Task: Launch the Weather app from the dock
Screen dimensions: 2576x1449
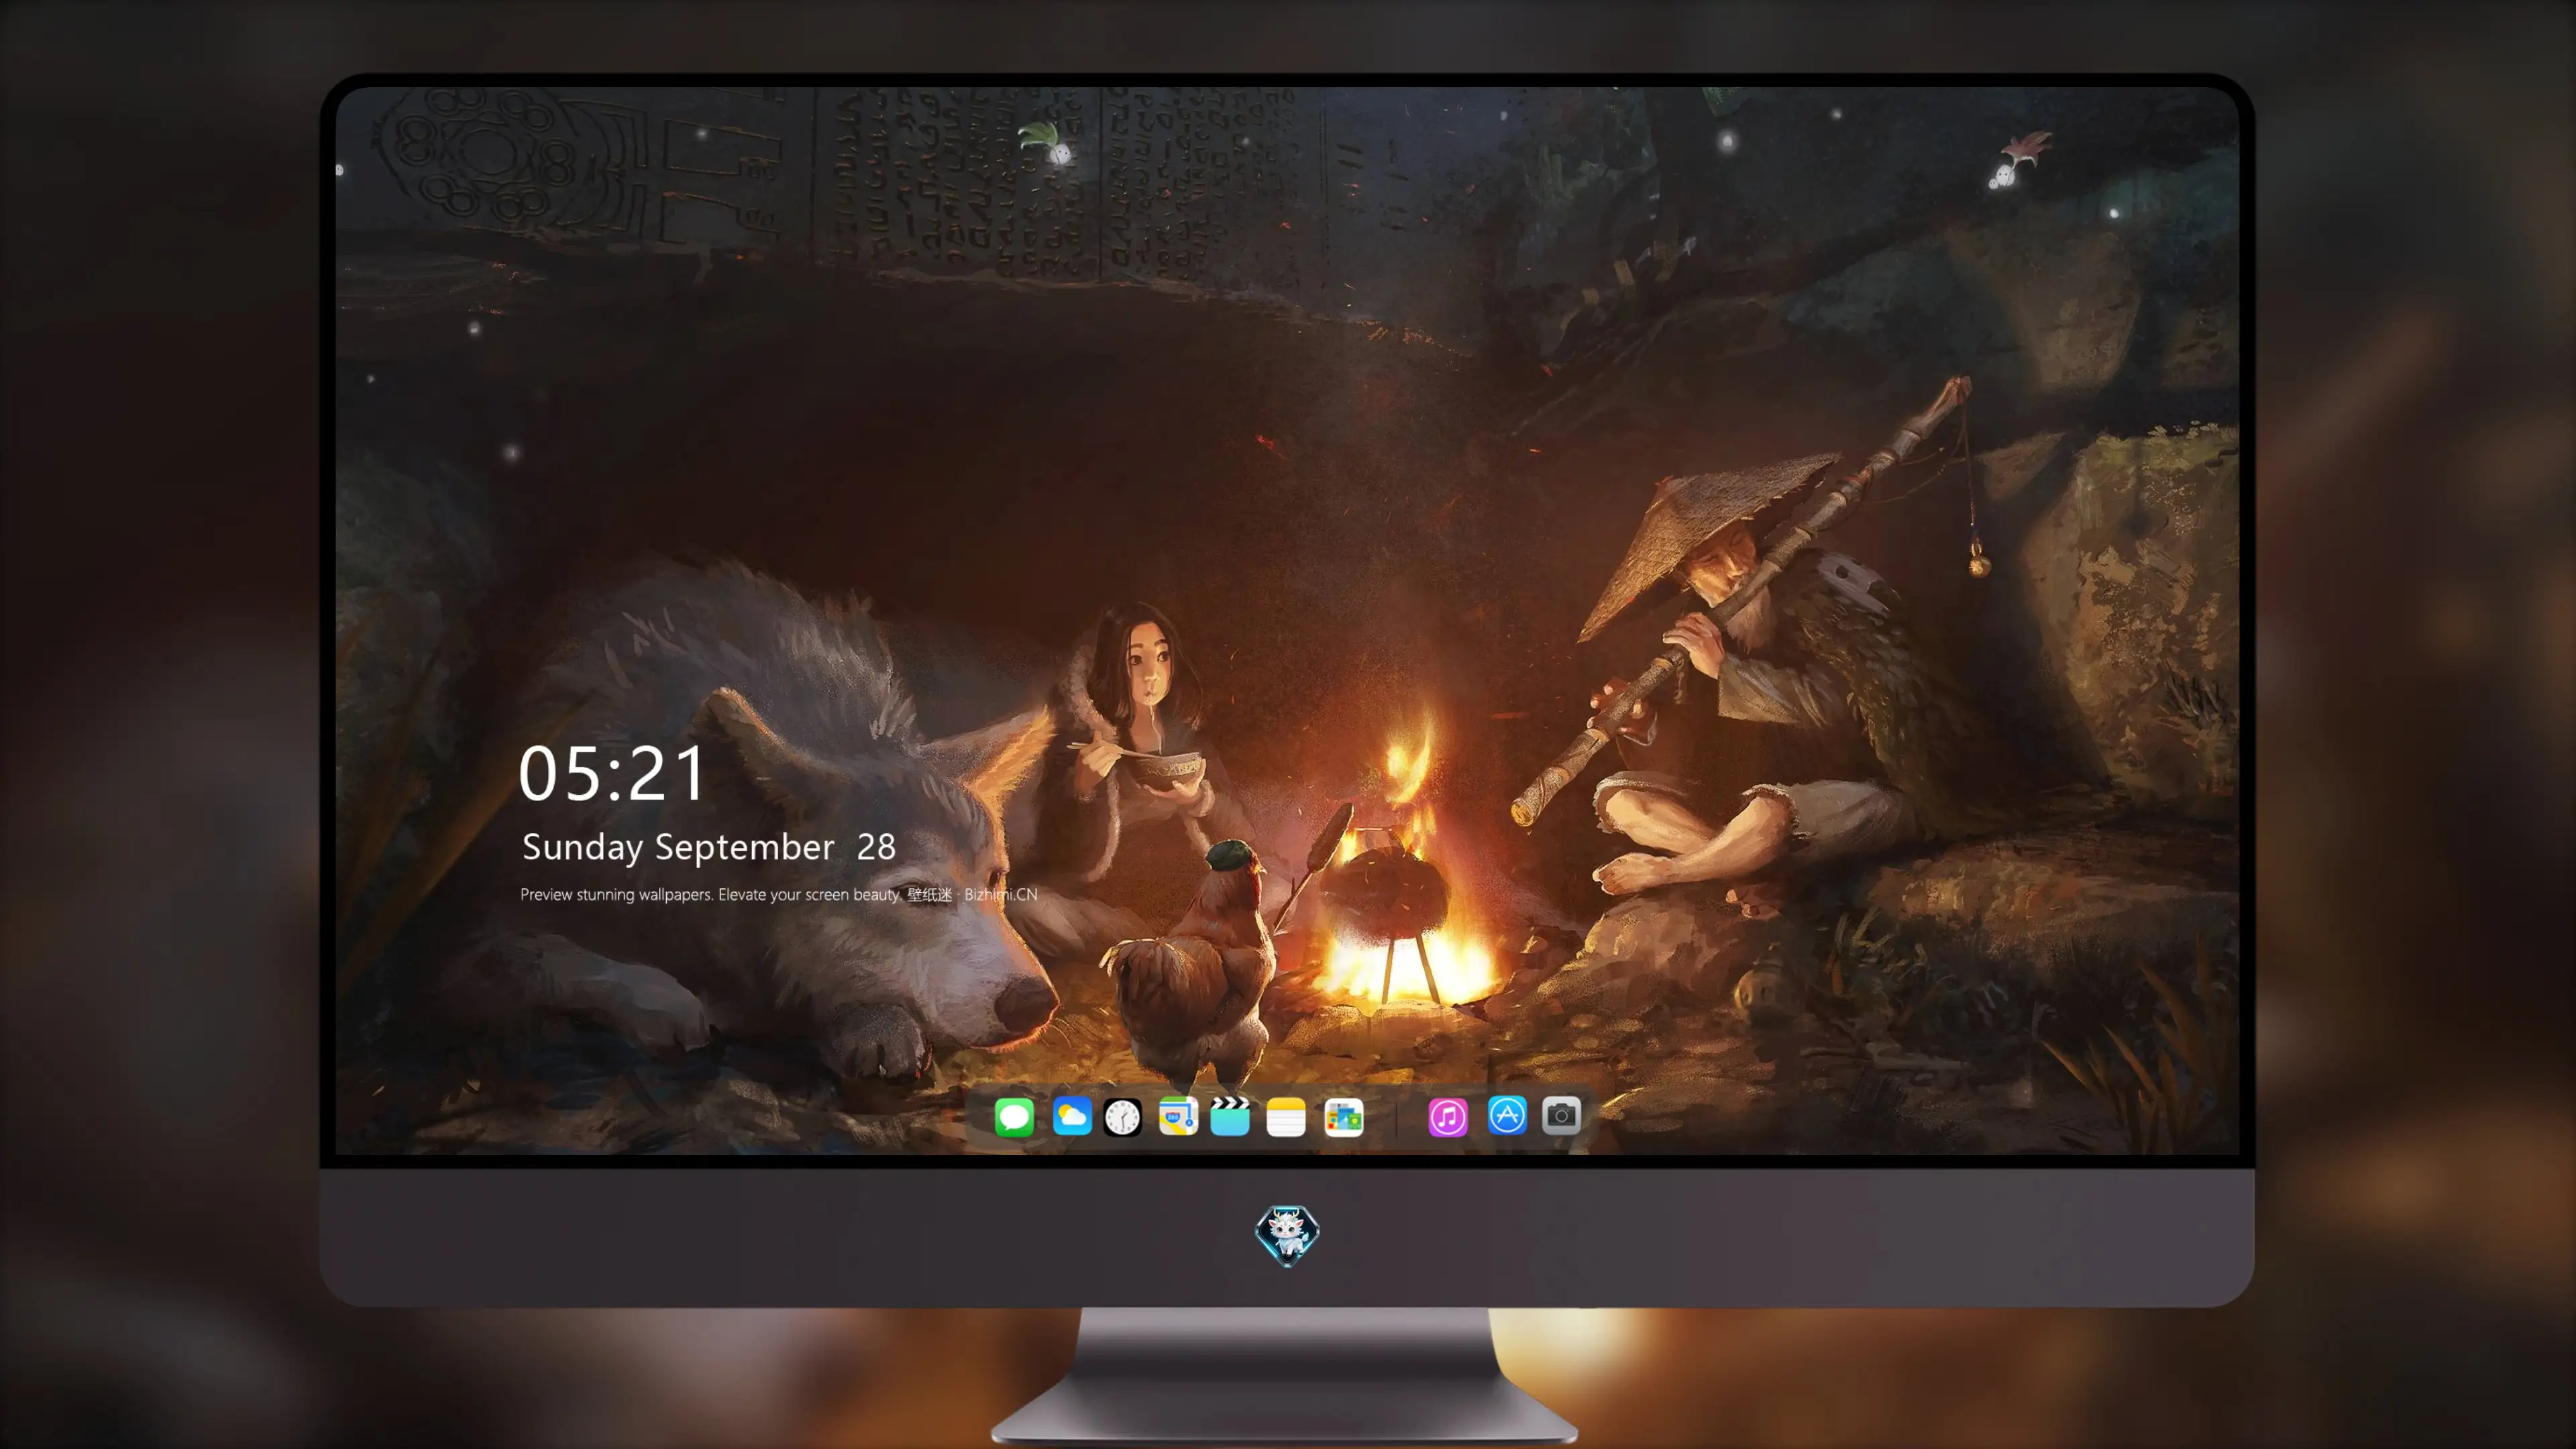Action: click(x=1072, y=1116)
